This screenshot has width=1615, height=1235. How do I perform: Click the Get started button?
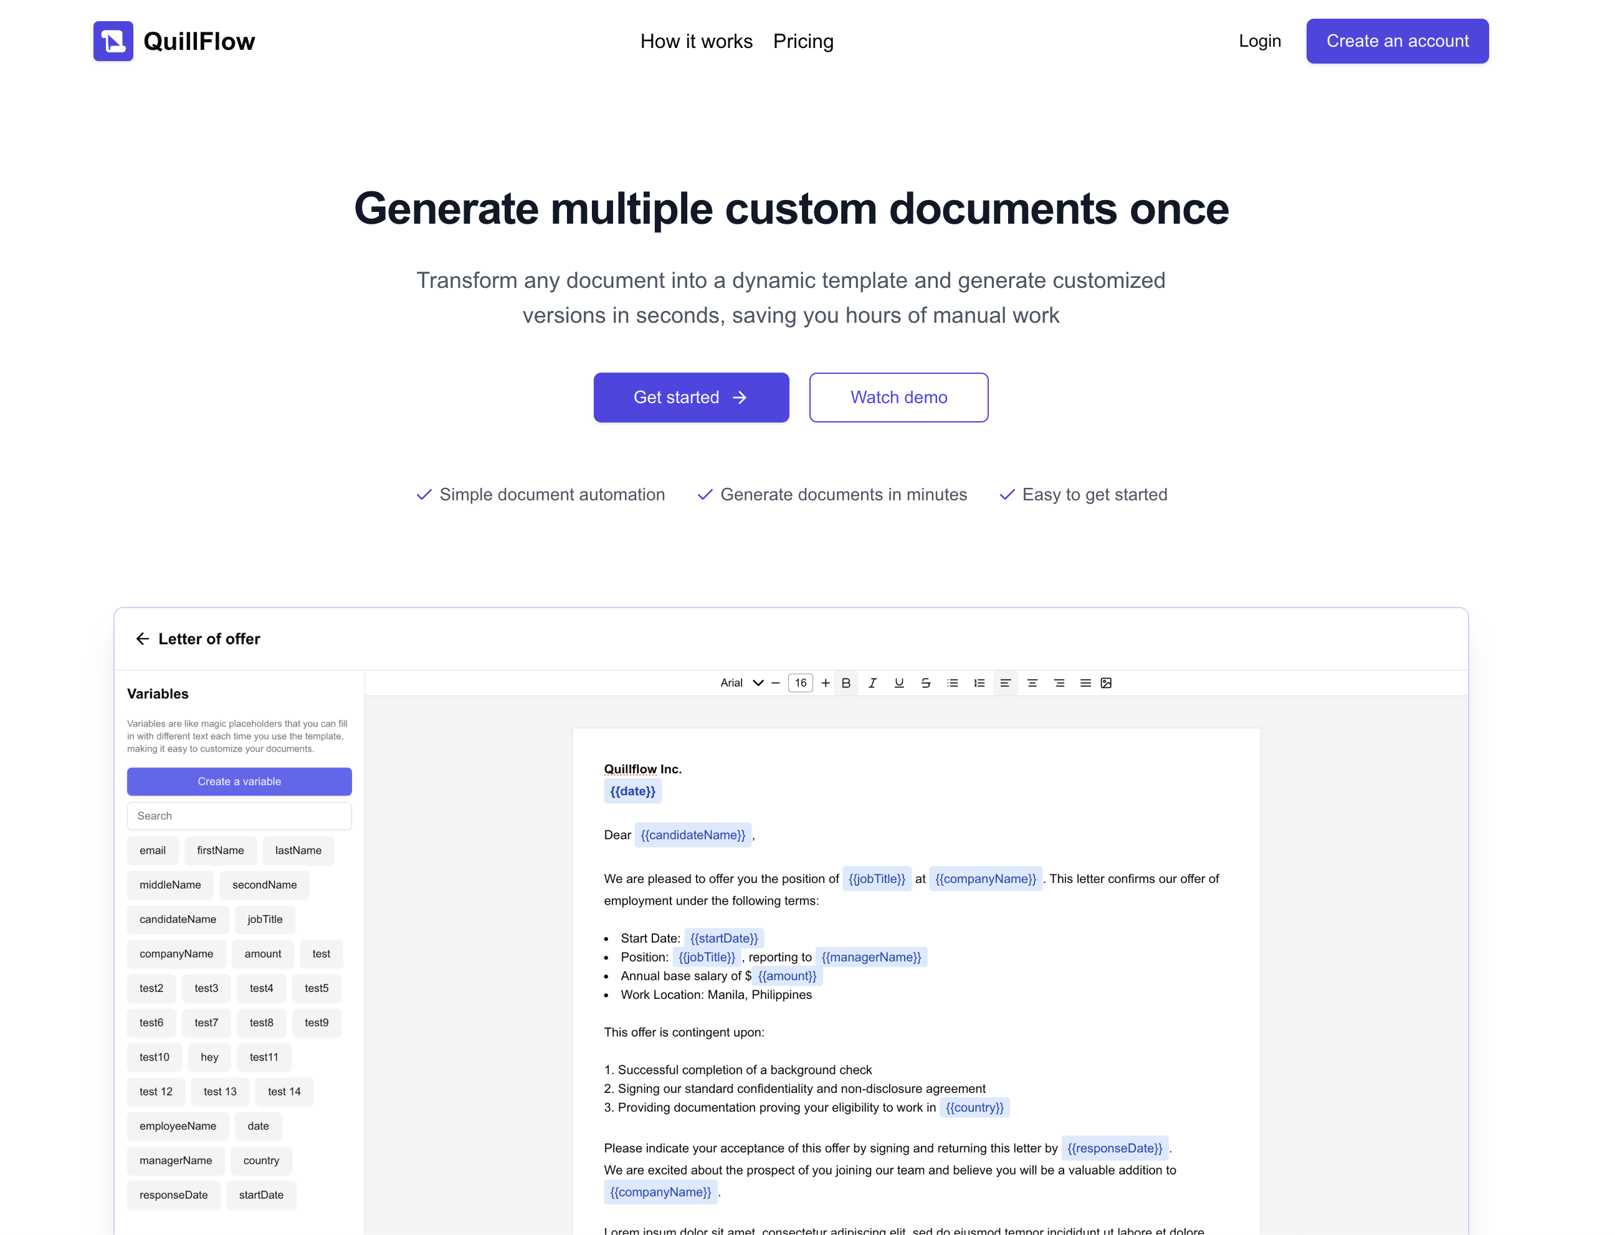pyautogui.click(x=692, y=398)
